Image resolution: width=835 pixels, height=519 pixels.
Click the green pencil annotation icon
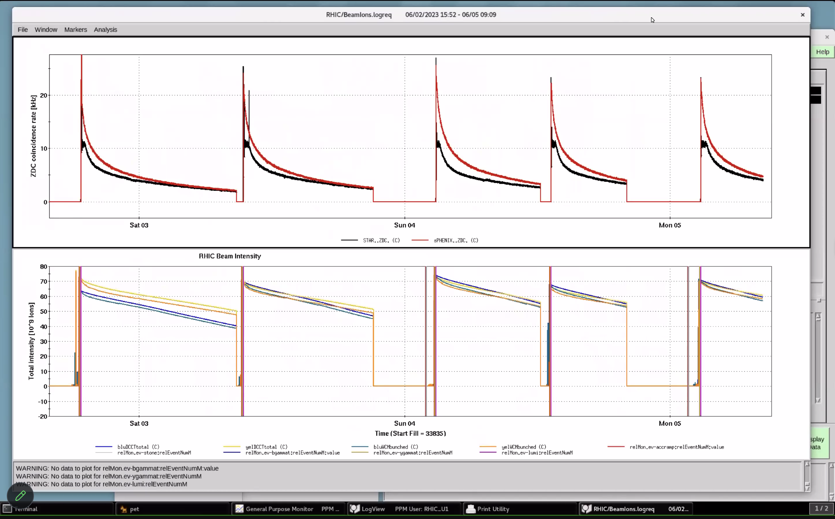20,495
